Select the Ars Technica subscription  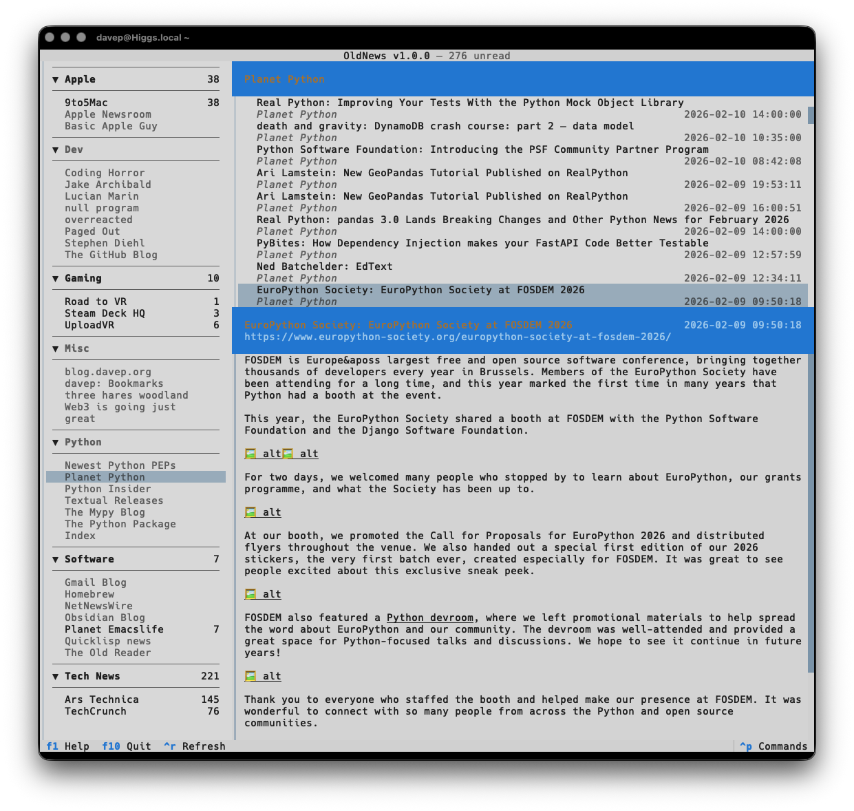click(102, 700)
